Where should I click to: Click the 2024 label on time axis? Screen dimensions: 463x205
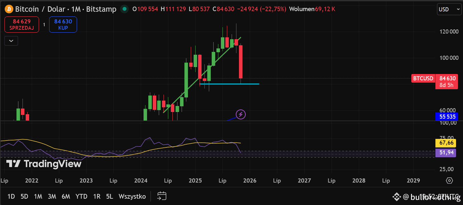[x=141, y=181]
